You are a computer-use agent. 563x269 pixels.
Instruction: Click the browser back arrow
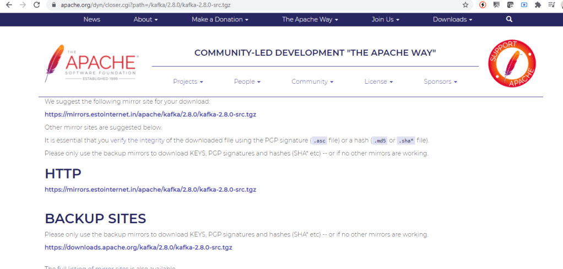8,4
